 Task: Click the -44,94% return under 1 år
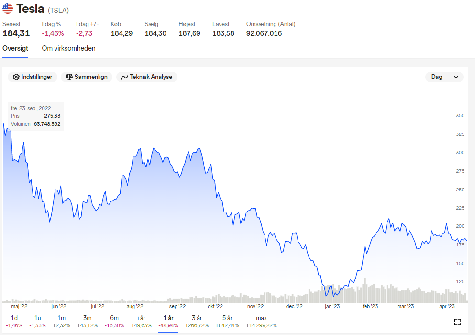[168, 325]
